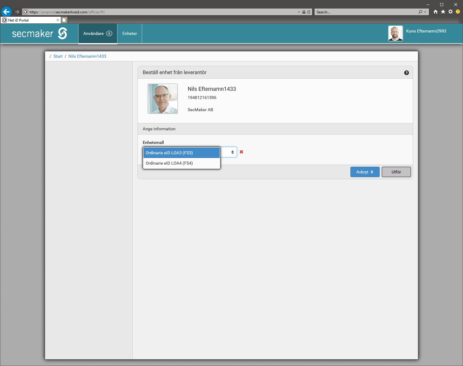Select Ordinarie eID LOA4 (FS4) option

point(181,163)
